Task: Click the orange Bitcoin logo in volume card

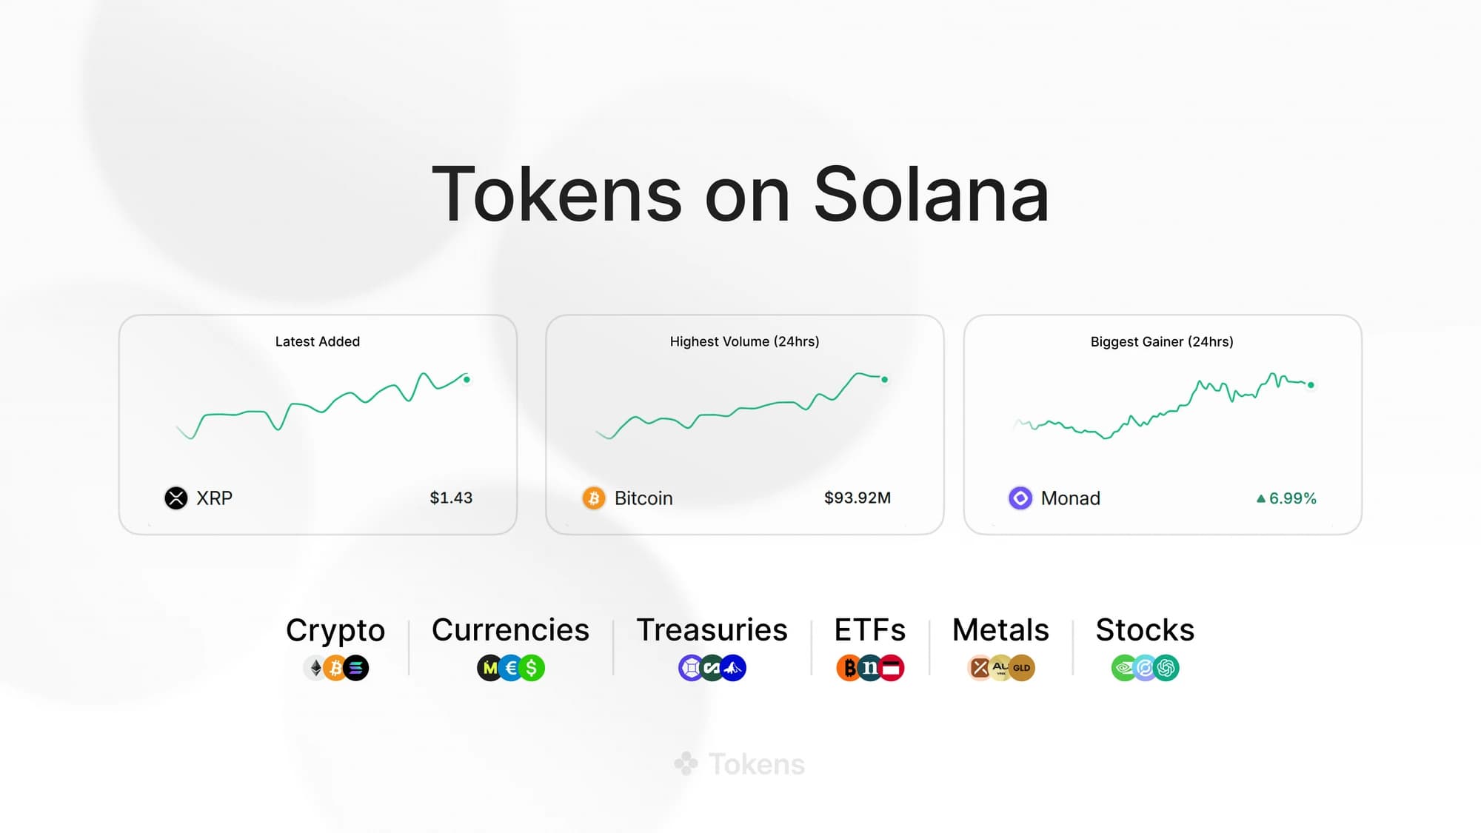Action: coord(593,498)
